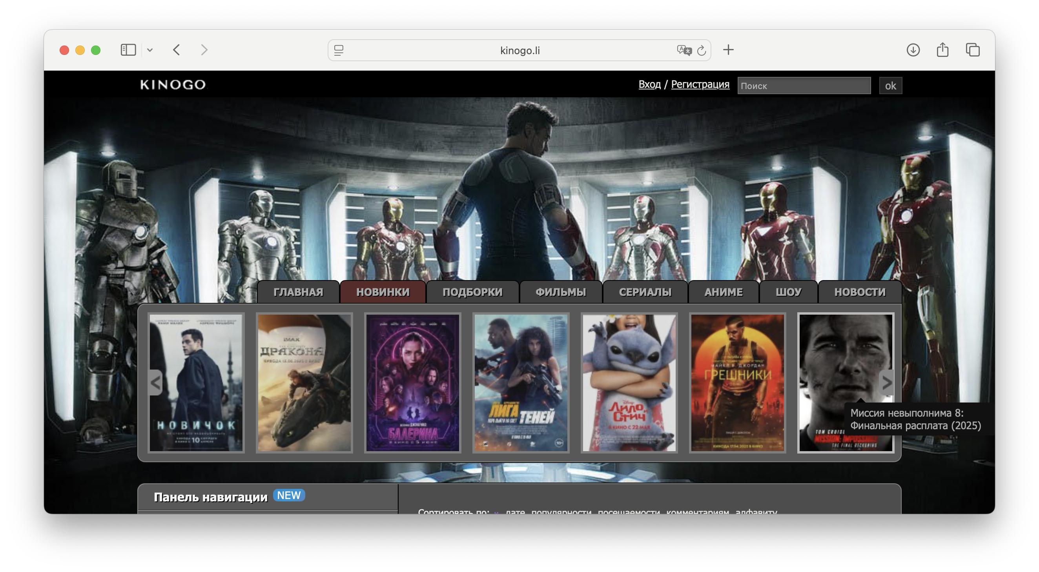
Task: Click the translate page icon
Action: click(684, 50)
